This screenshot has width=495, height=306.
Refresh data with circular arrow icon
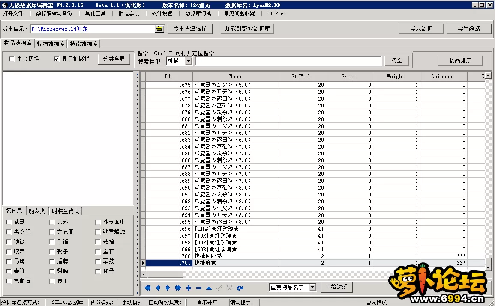tap(240, 288)
